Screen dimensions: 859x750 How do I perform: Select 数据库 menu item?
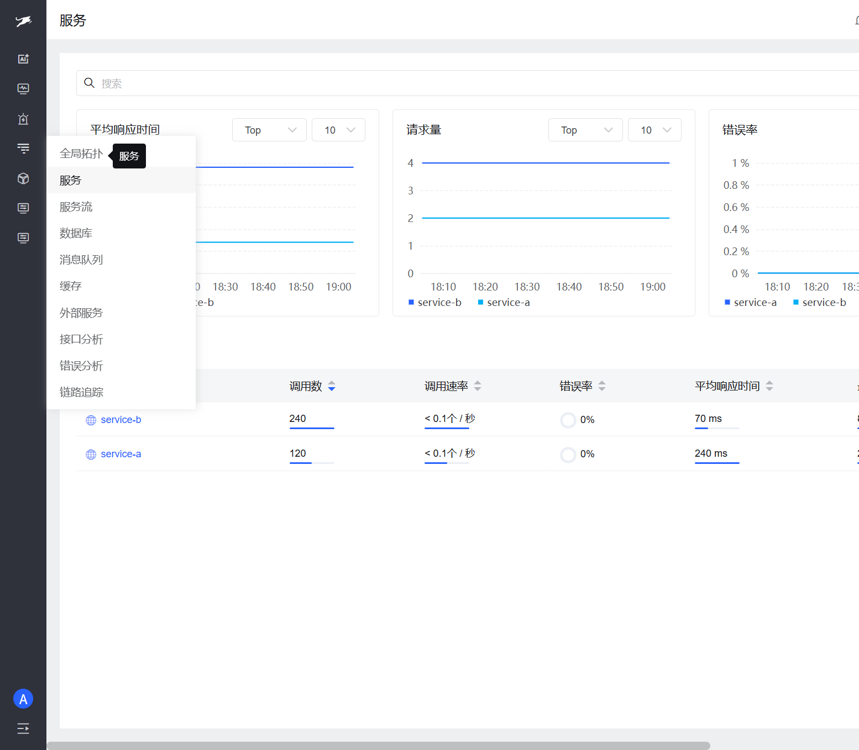[x=121, y=233]
